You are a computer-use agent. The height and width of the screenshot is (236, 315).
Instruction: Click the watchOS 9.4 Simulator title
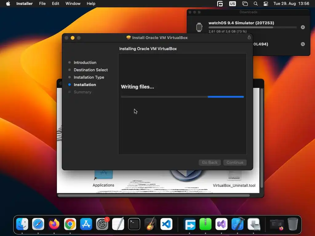coord(241,23)
